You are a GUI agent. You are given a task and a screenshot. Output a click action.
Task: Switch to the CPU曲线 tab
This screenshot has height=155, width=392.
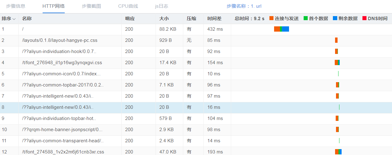128,6
